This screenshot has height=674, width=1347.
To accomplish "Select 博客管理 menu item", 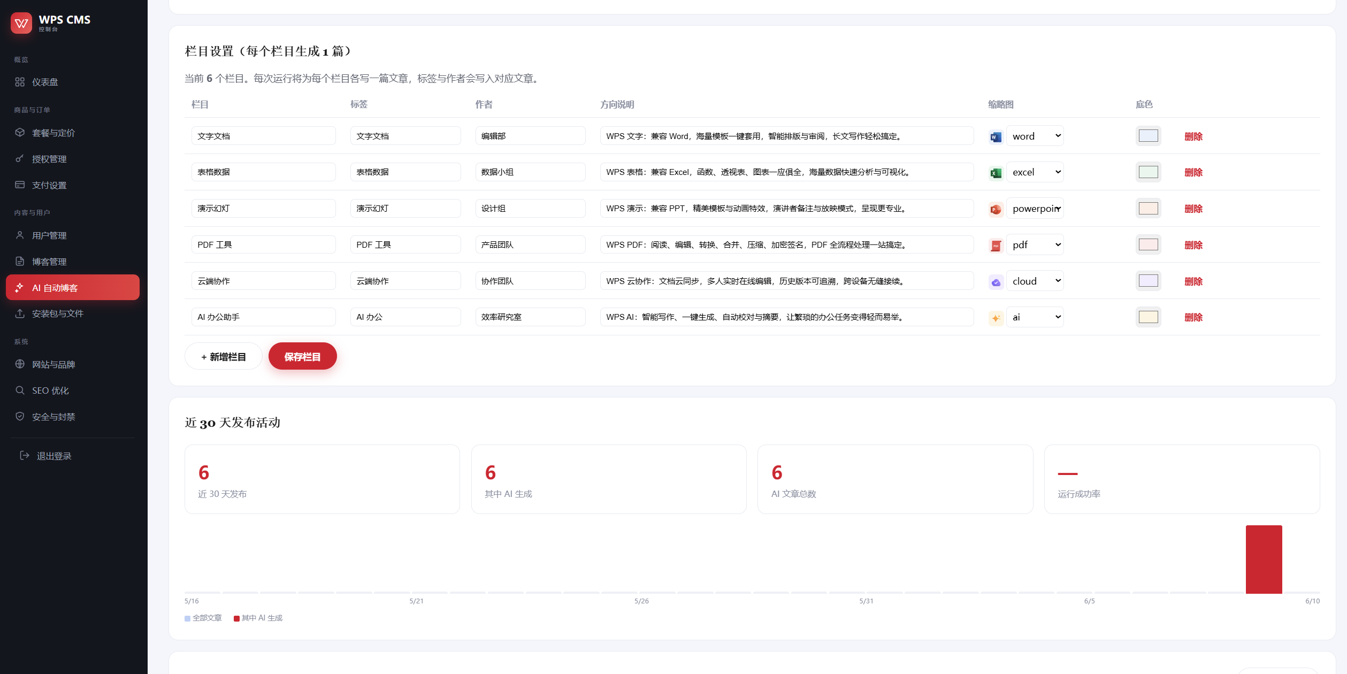I will (73, 262).
